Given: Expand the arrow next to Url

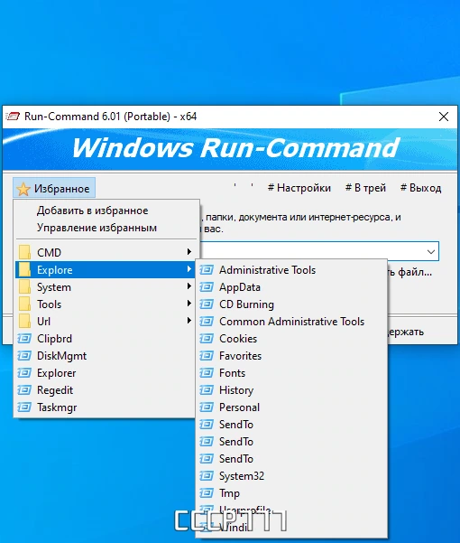Looking at the screenshot, I should pyautogui.click(x=189, y=321).
